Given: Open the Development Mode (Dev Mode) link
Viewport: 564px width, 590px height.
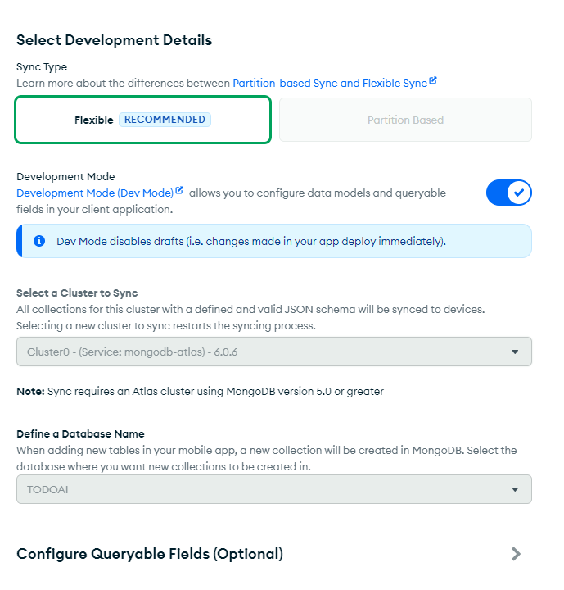Looking at the screenshot, I should click(95, 193).
